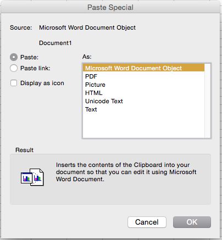This screenshot has height=240, width=222.
Task: Click the Result paste preview icon
Action: pyautogui.click(x=32, y=177)
